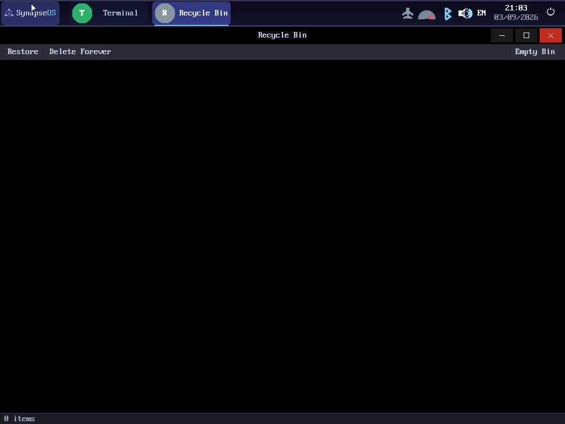
Task: Toggle the Bluetooth tray icon
Action: pos(447,14)
